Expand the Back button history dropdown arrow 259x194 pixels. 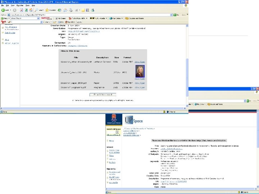(10, 10)
